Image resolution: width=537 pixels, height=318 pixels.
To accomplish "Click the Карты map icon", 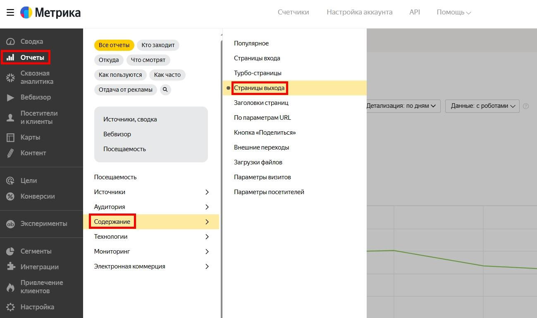I will pyautogui.click(x=11, y=138).
